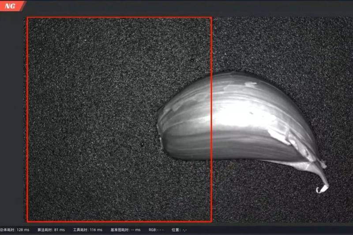
Task: Click the 基准图耗时 status field
Action: [125, 230]
